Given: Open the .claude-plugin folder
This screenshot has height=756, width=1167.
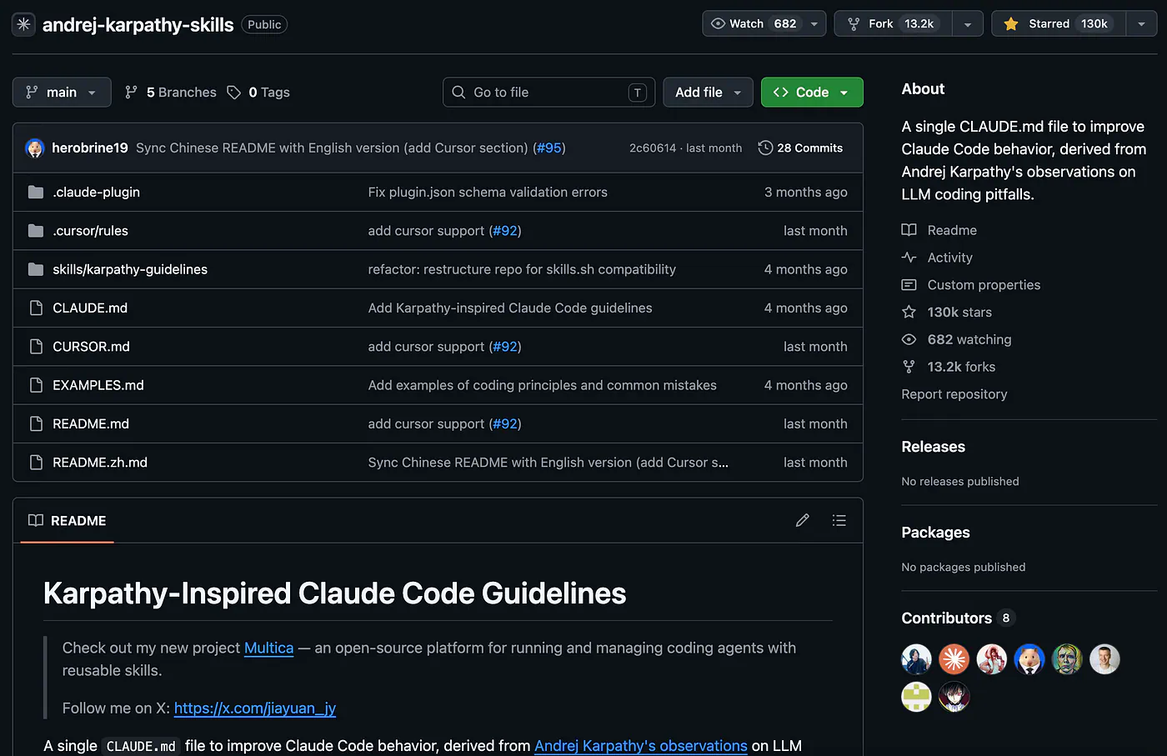Looking at the screenshot, I should pyautogui.click(x=97, y=193).
